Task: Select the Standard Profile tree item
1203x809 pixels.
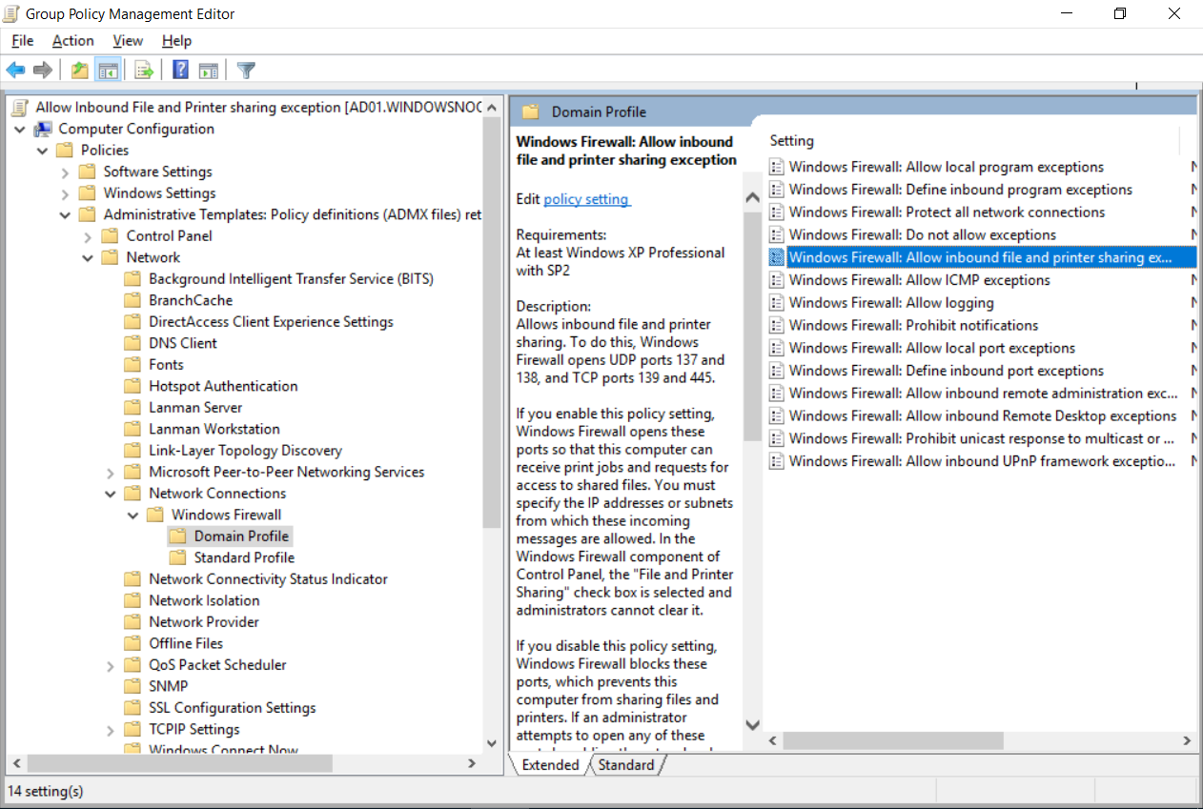Action: tap(244, 557)
